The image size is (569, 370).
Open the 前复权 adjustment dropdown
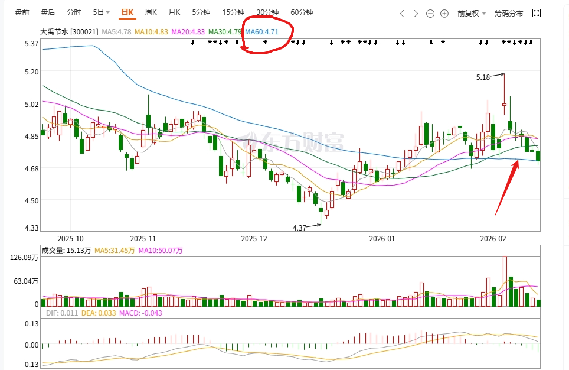pos(472,14)
